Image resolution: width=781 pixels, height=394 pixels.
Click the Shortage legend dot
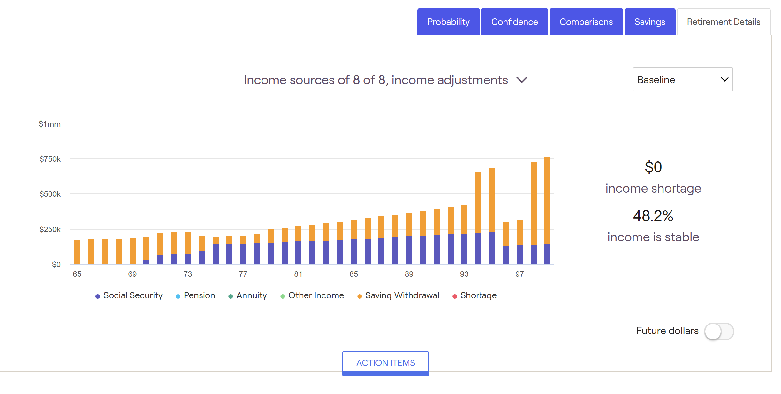[455, 296]
